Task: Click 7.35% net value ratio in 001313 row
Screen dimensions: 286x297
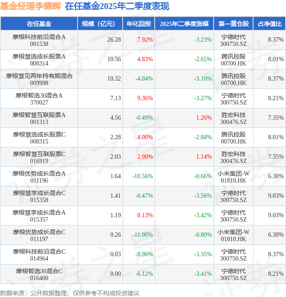Action: click(x=276, y=117)
